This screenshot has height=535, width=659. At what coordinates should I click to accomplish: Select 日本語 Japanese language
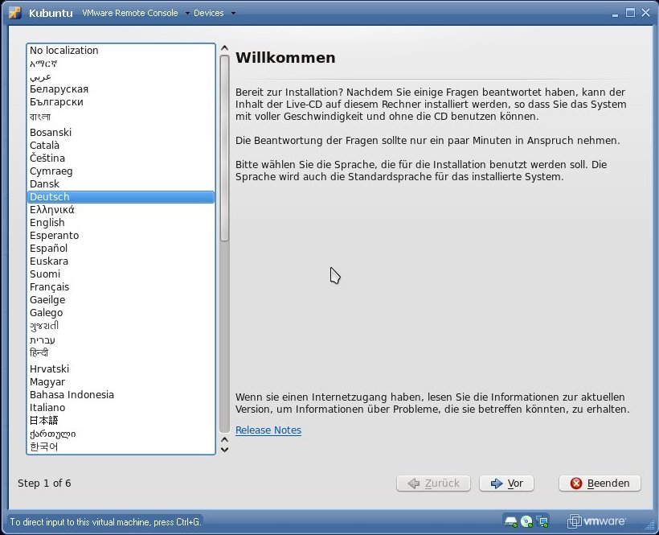[121, 421]
